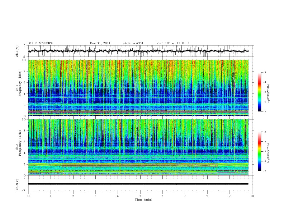Click the '4' kHz tick on ch.2 axis
The image size is (284, 220).
25,153
